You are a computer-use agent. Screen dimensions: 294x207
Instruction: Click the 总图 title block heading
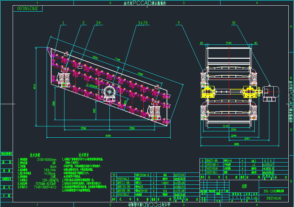[244, 186]
